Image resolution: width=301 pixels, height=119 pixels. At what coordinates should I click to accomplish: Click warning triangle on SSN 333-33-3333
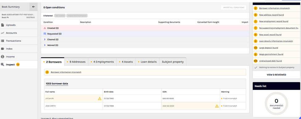[217, 106]
